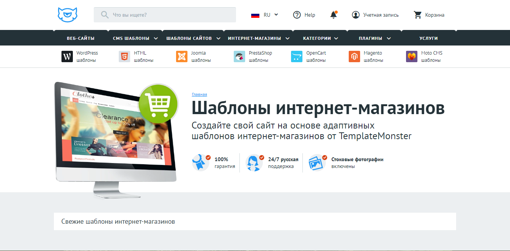Image resolution: width=510 pixels, height=251 pixels.
Task: Click the TemplateMonster owl logo
Action: click(x=67, y=14)
